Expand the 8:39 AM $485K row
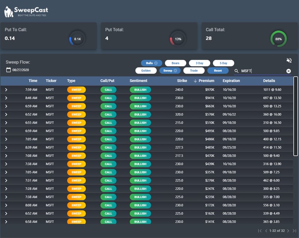The height and width of the screenshot is (238, 299). (6, 148)
